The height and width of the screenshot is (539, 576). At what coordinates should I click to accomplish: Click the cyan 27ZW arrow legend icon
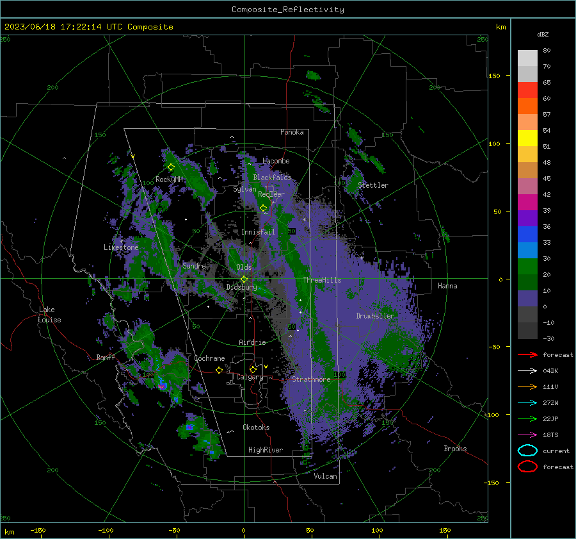[x=527, y=403]
